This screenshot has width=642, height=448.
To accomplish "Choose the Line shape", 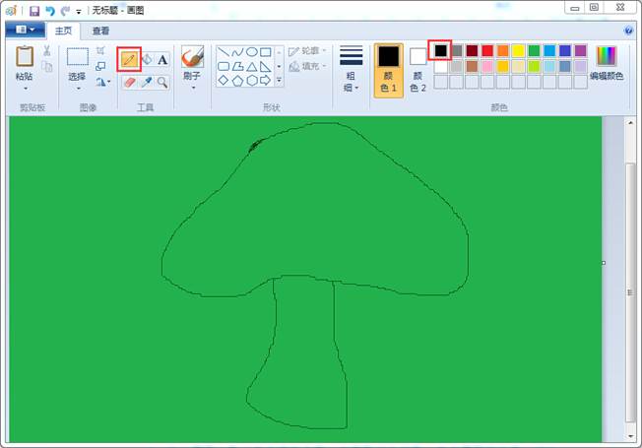I will coord(224,52).
